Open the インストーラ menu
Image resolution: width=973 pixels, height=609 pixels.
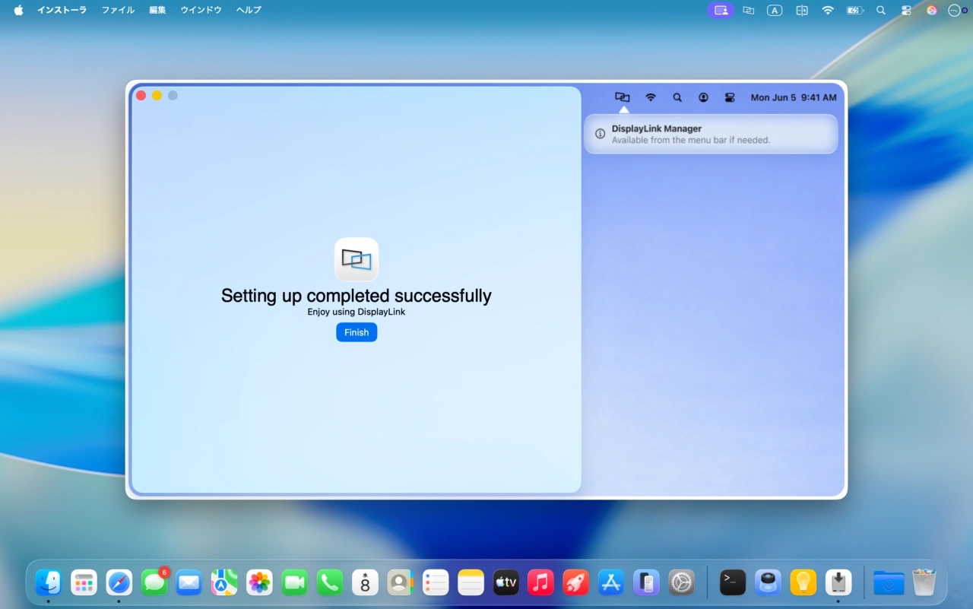pos(62,10)
